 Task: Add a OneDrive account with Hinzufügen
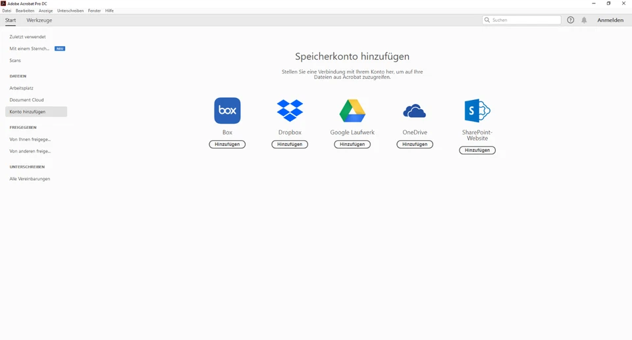click(414, 144)
